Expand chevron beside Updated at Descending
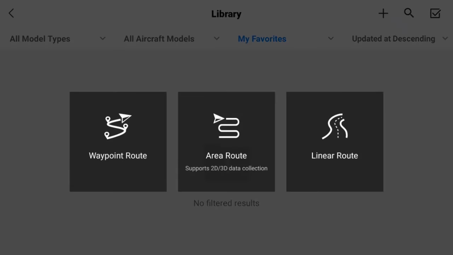The height and width of the screenshot is (255, 453). (x=445, y=39)
